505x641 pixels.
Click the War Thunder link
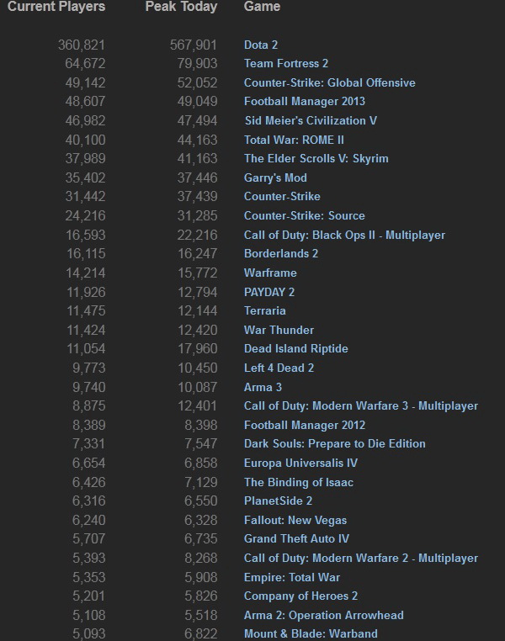[x=279, y=330]
